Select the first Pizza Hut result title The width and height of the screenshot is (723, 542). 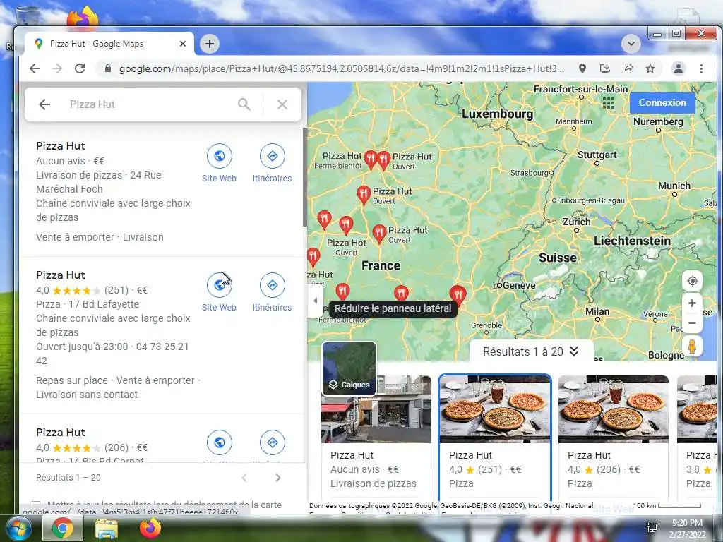pyautogui.click(x=61, y=146)
